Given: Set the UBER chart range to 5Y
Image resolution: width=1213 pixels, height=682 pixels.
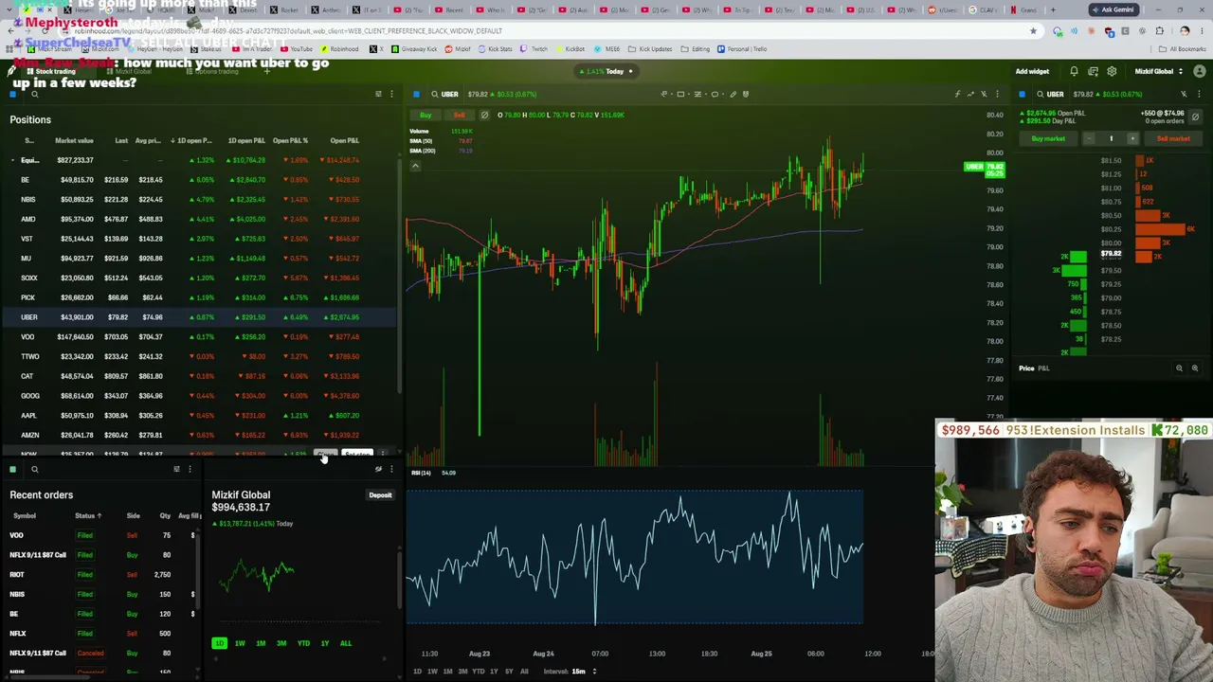Looking at the screenshot, I should pos(509,672).
